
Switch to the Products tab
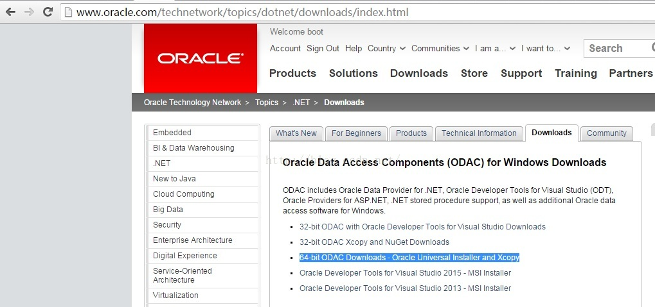(411, 133)
